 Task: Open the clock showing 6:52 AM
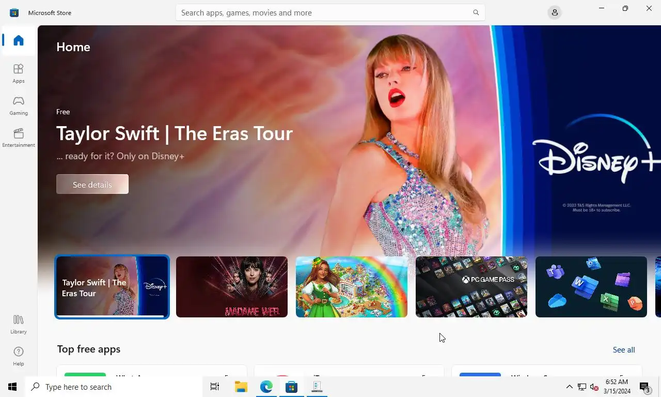tap(617, 387)
